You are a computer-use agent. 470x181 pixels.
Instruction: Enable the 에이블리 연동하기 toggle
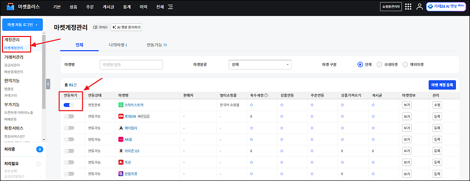69,128
